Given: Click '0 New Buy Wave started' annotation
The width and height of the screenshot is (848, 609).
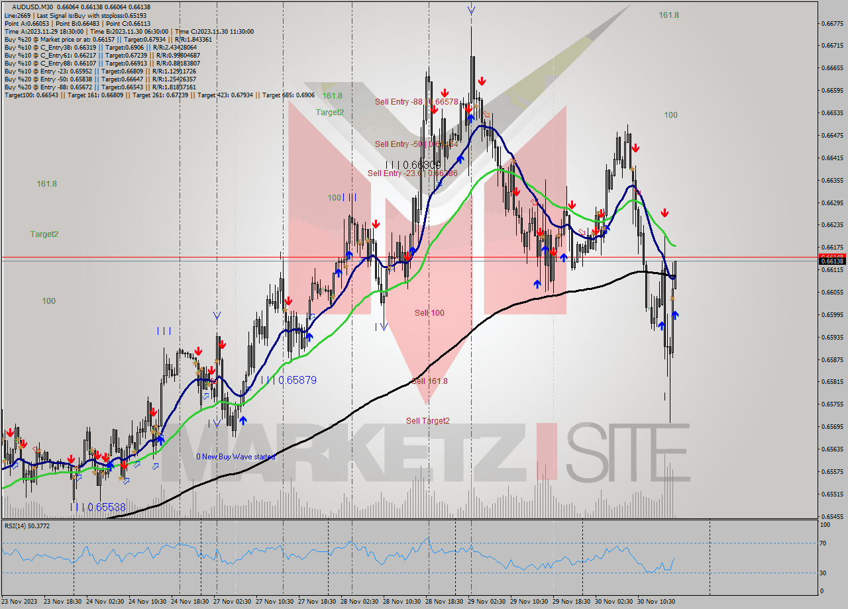Looking at the screenshot, I should coord(237,456).
